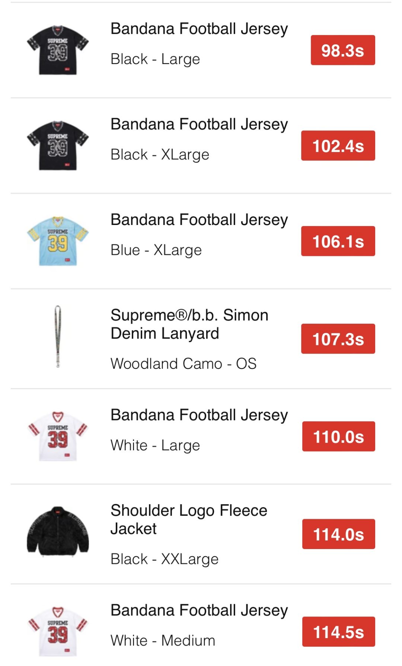The height and width of the screenshot is (666, 402).
Task: Tap the 107.3s red time badge
Action: point(338,339)
